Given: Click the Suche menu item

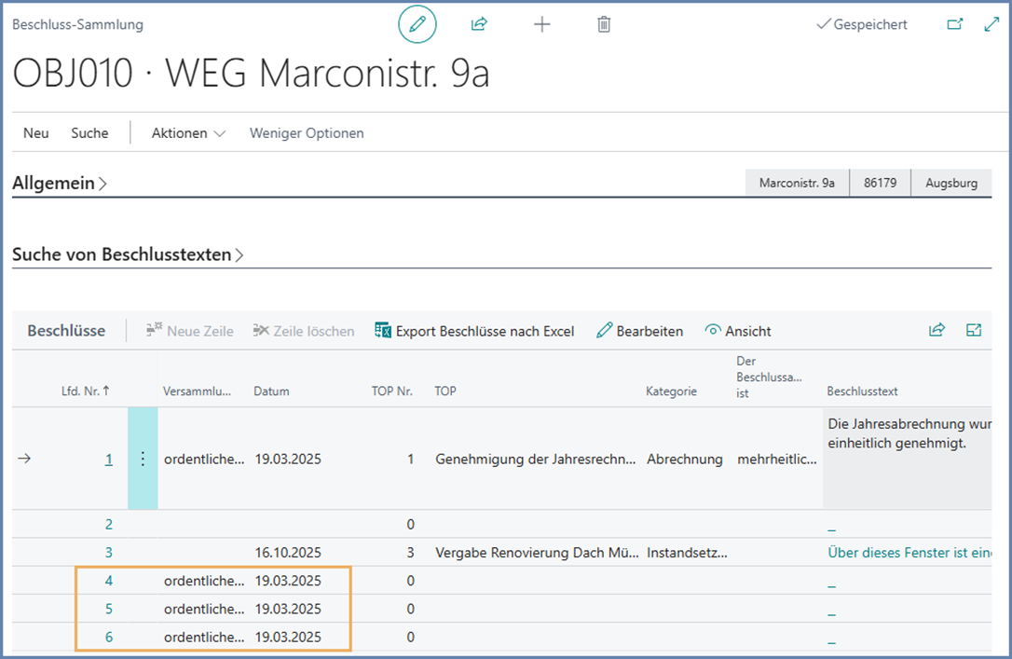Looking at the screenshot, I should tap(89, 133).
